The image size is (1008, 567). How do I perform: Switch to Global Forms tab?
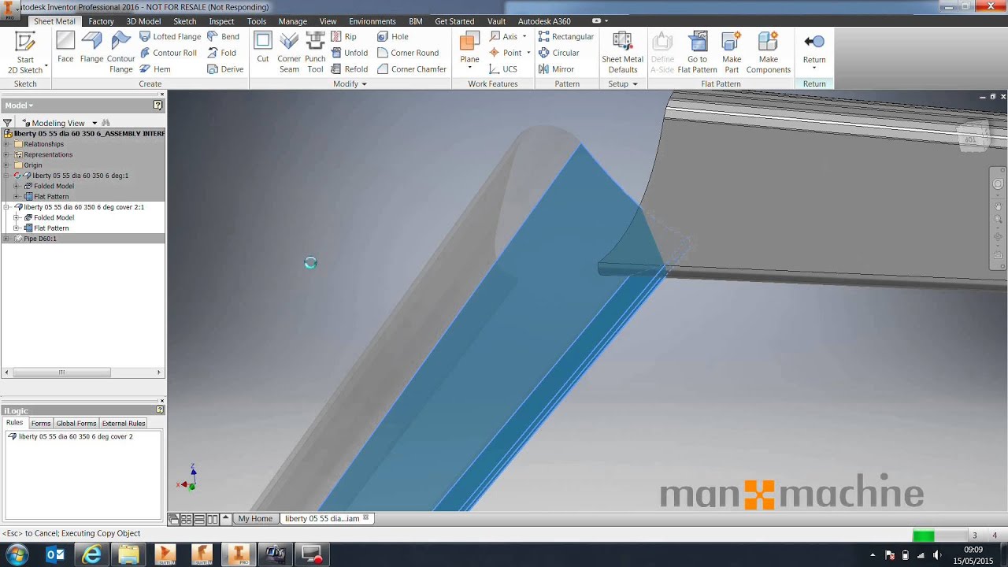pyautogui.click(x=76, y=424)
